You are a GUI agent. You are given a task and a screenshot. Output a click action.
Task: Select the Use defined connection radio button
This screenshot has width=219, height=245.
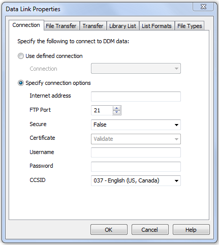21,56
